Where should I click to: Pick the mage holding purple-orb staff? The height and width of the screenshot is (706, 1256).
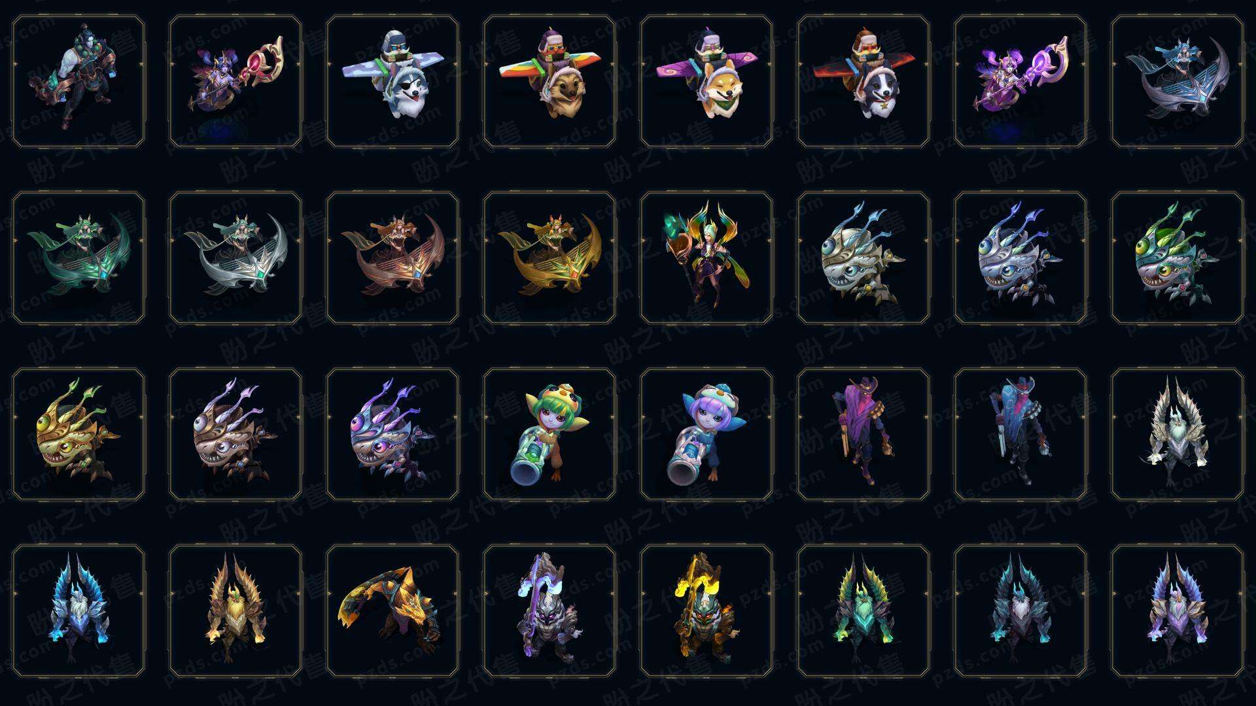[x=1020, y=82]
